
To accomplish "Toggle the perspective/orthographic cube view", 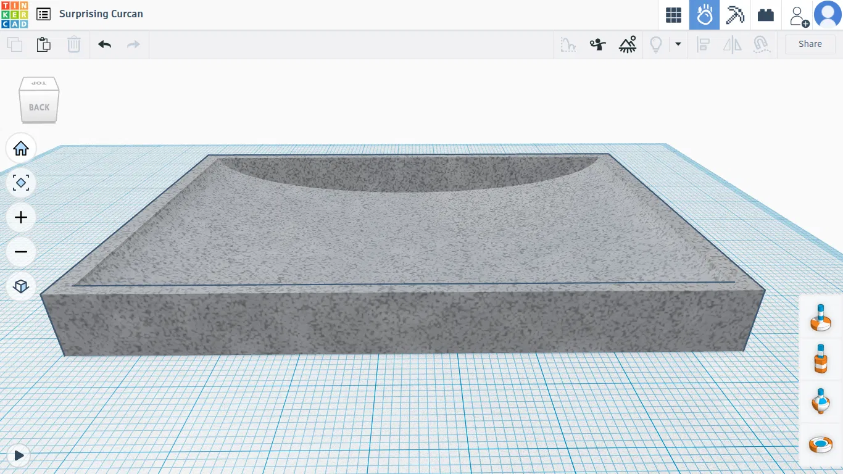I will pyautogui.click(x=21, y=287).
